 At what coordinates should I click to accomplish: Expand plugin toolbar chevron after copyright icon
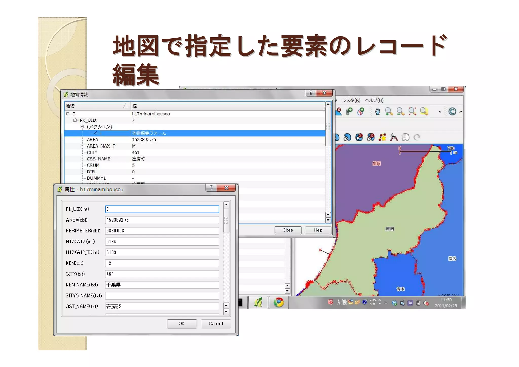[460, 112]
